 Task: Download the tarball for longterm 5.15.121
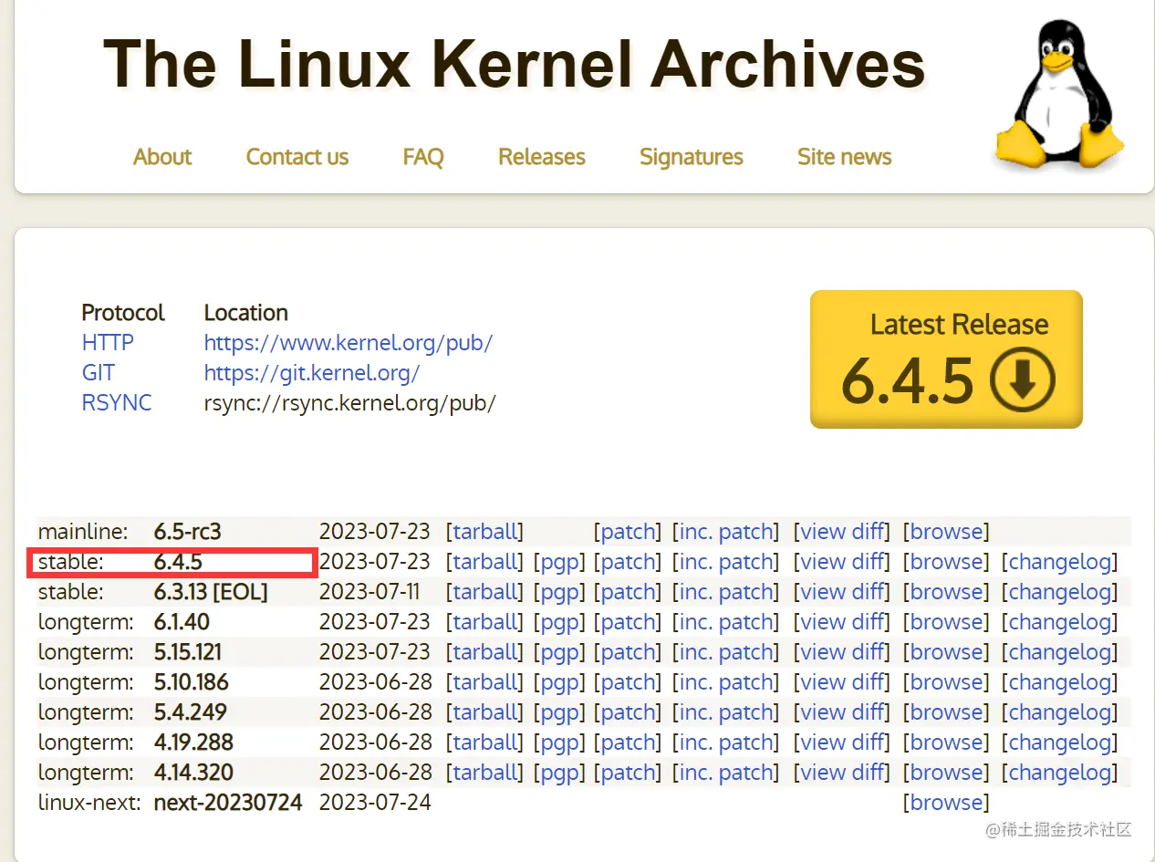click(485, 652)
